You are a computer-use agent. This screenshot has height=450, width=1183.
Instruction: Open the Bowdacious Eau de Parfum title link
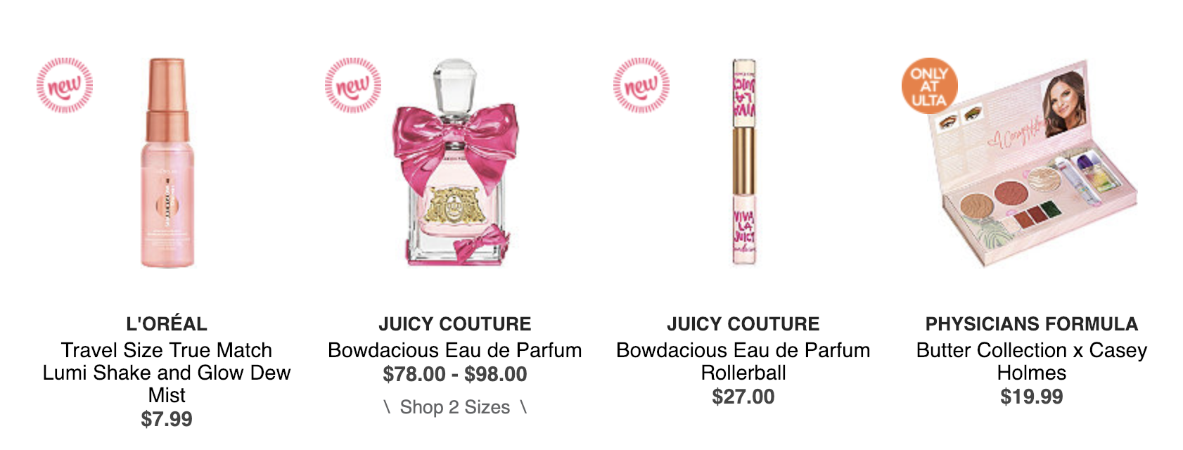pyautogui.click(x=455, y=350)
